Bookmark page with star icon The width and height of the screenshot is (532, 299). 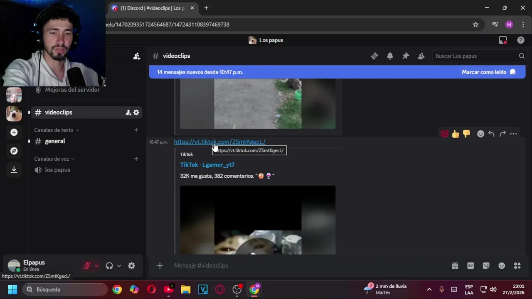click(475, 25)
